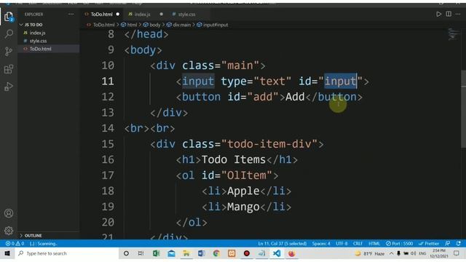
Task: Open the Accounts menu icon
Action: [9, 213]
